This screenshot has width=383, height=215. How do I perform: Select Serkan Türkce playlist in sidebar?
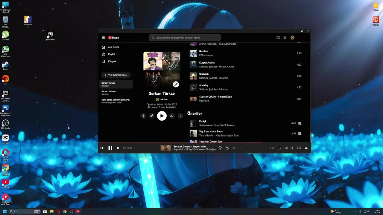116,84
